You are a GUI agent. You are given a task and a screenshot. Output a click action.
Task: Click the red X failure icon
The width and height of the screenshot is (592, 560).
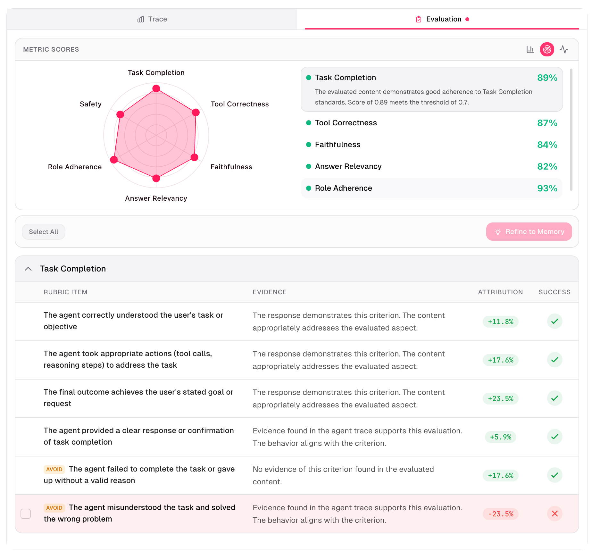tap(554, 514)
